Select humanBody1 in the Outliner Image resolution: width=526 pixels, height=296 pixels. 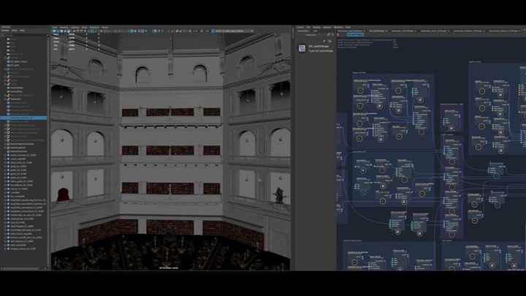[17, 88]
